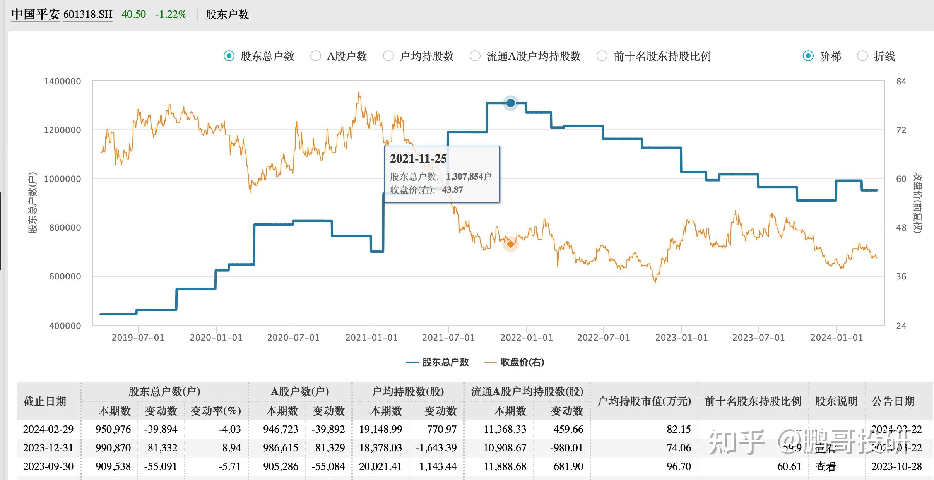Click the blue data point marker on chart

point(511,103)
